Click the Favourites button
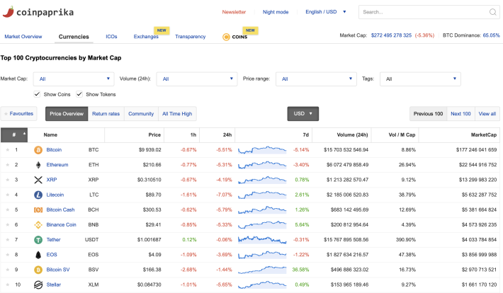 coord(19,114)
